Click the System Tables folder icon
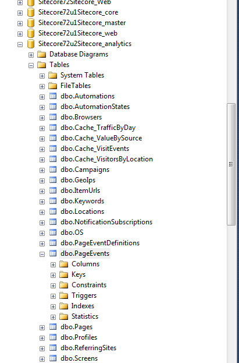Viewport: 239px width, 363px height. tap(53, 75)
